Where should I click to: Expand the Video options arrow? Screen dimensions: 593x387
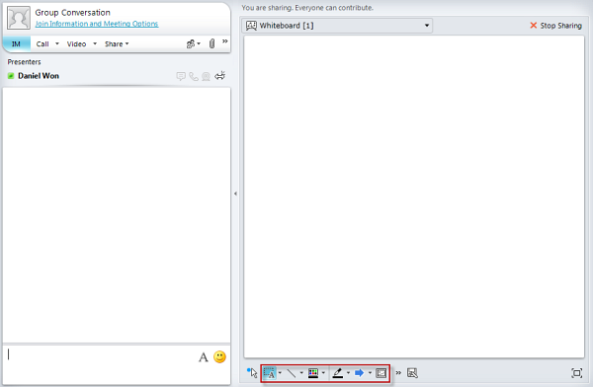pos(95,43)
